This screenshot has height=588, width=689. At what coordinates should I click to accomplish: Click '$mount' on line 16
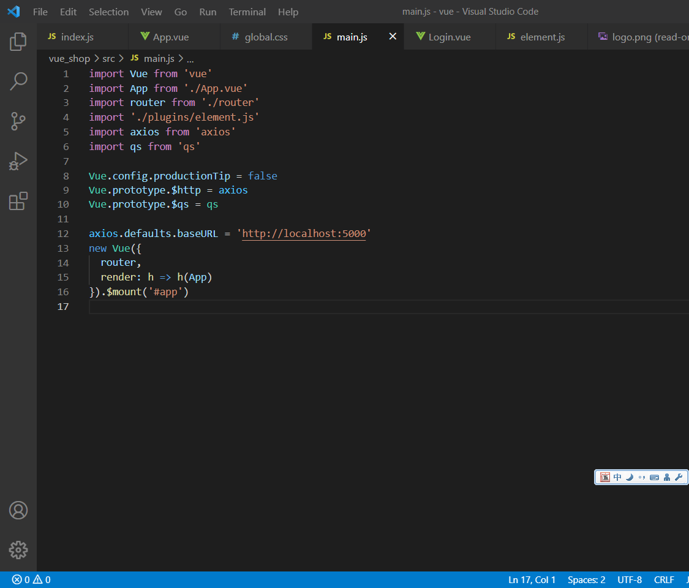coord(124,292)
